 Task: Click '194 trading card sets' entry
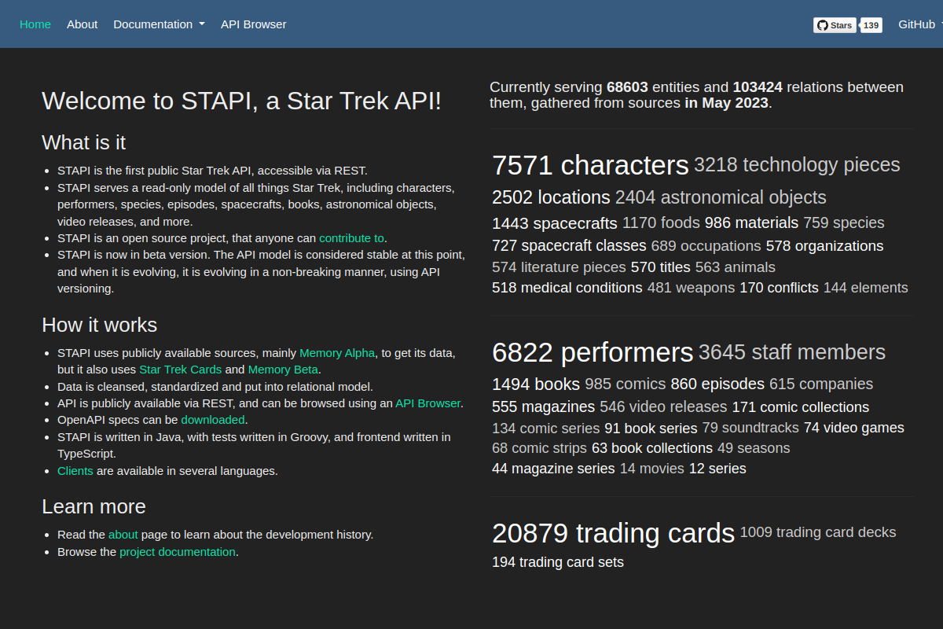[x=558, y=562]
